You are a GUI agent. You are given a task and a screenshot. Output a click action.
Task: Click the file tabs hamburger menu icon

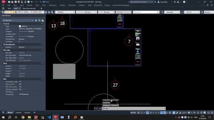3,8
